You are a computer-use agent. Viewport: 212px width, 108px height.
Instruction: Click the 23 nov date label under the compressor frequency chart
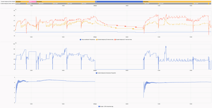(95, 70)
